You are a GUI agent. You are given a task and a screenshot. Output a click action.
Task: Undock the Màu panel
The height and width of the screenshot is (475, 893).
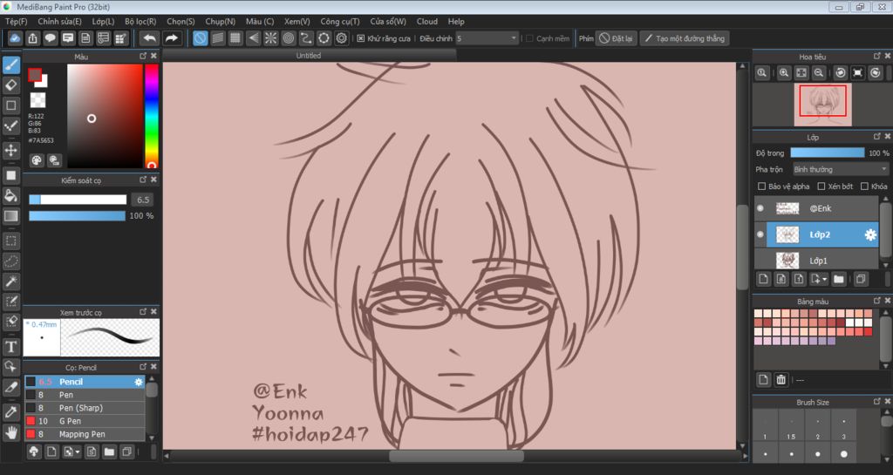pyautogui.click(x=143, y=56)
